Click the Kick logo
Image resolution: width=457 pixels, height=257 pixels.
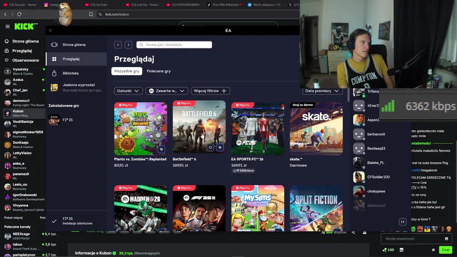[x=26, y=26]
